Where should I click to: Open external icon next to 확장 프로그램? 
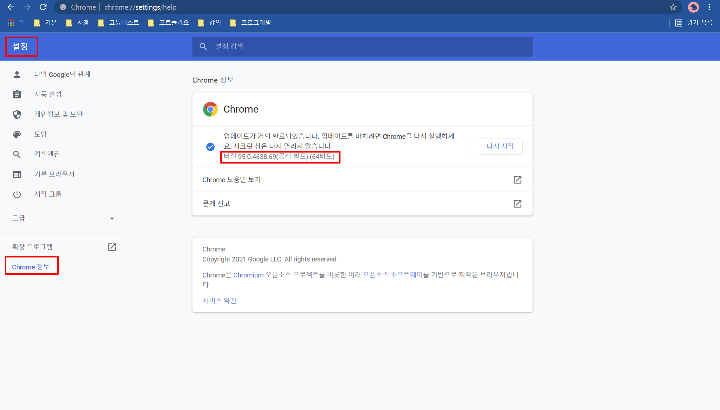pos(112,247)
